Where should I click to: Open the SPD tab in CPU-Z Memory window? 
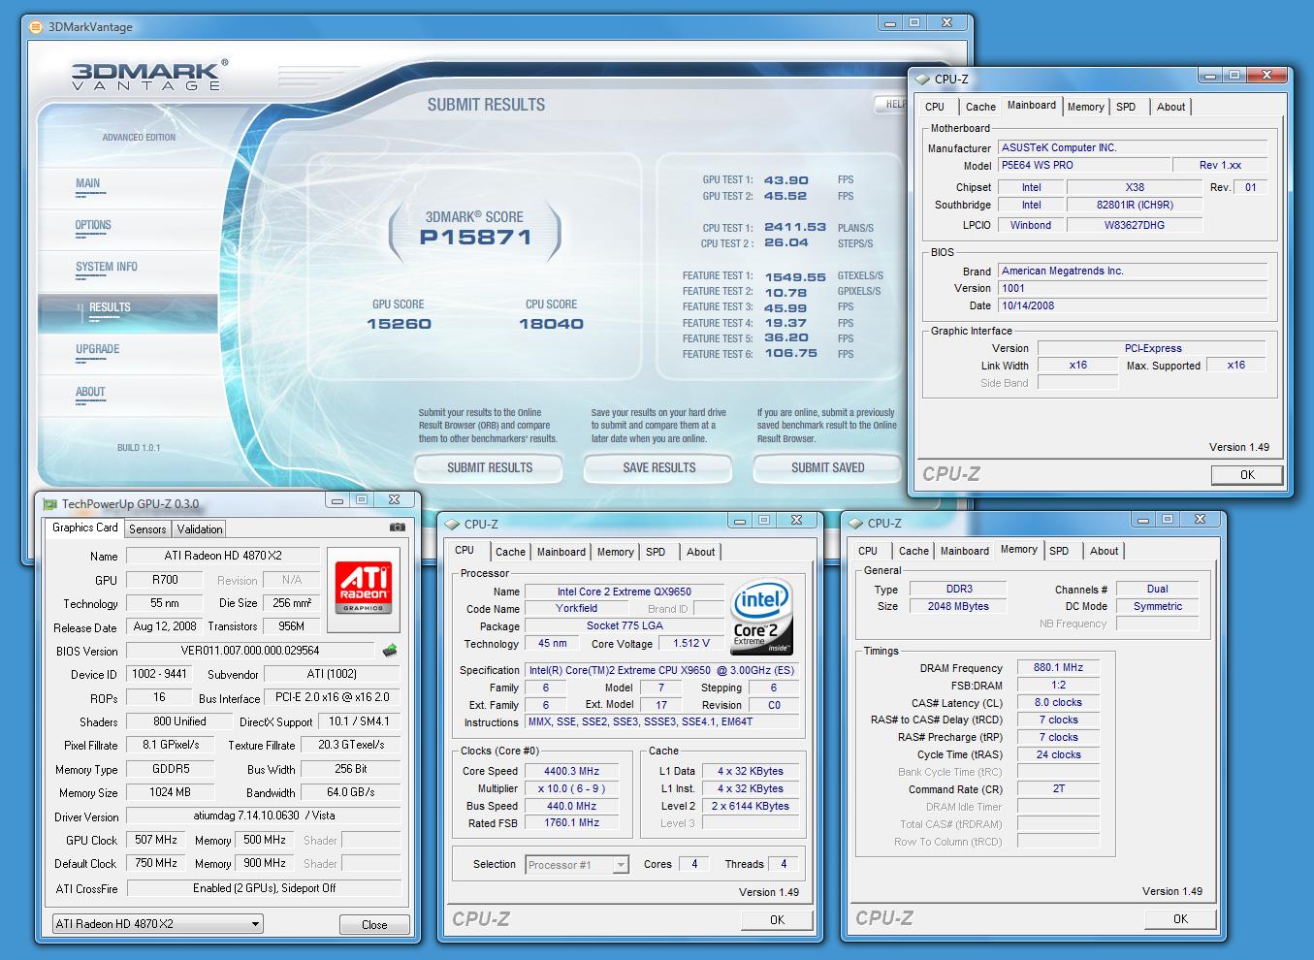[1059, 551]
